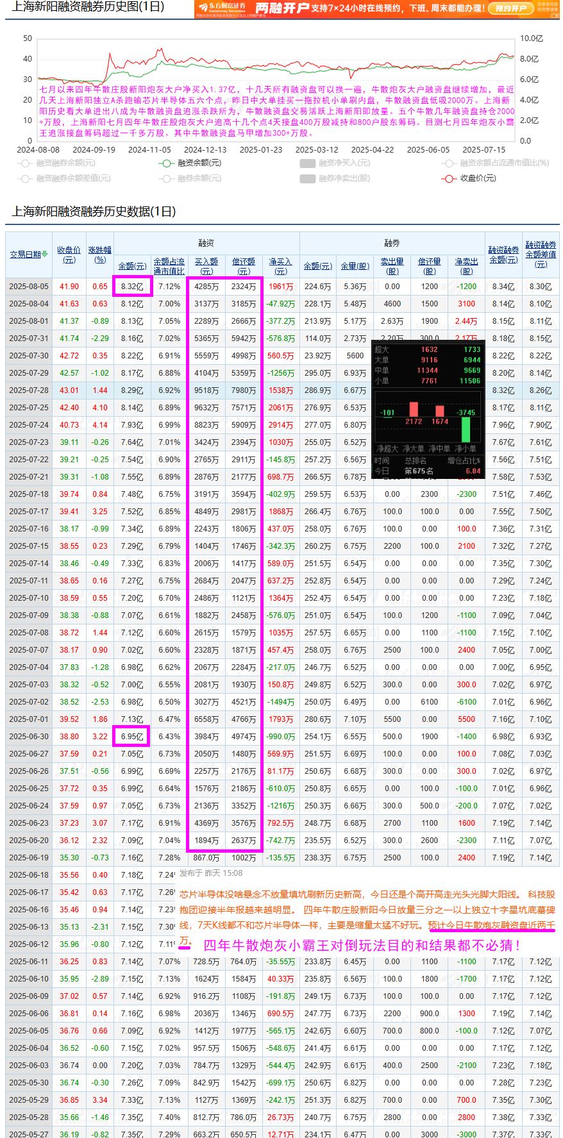Click the 上海新阳融资融券历史图(1日) heading
Screen dimensions: 563x1138
pyautogui.click(x=88, y=7)
